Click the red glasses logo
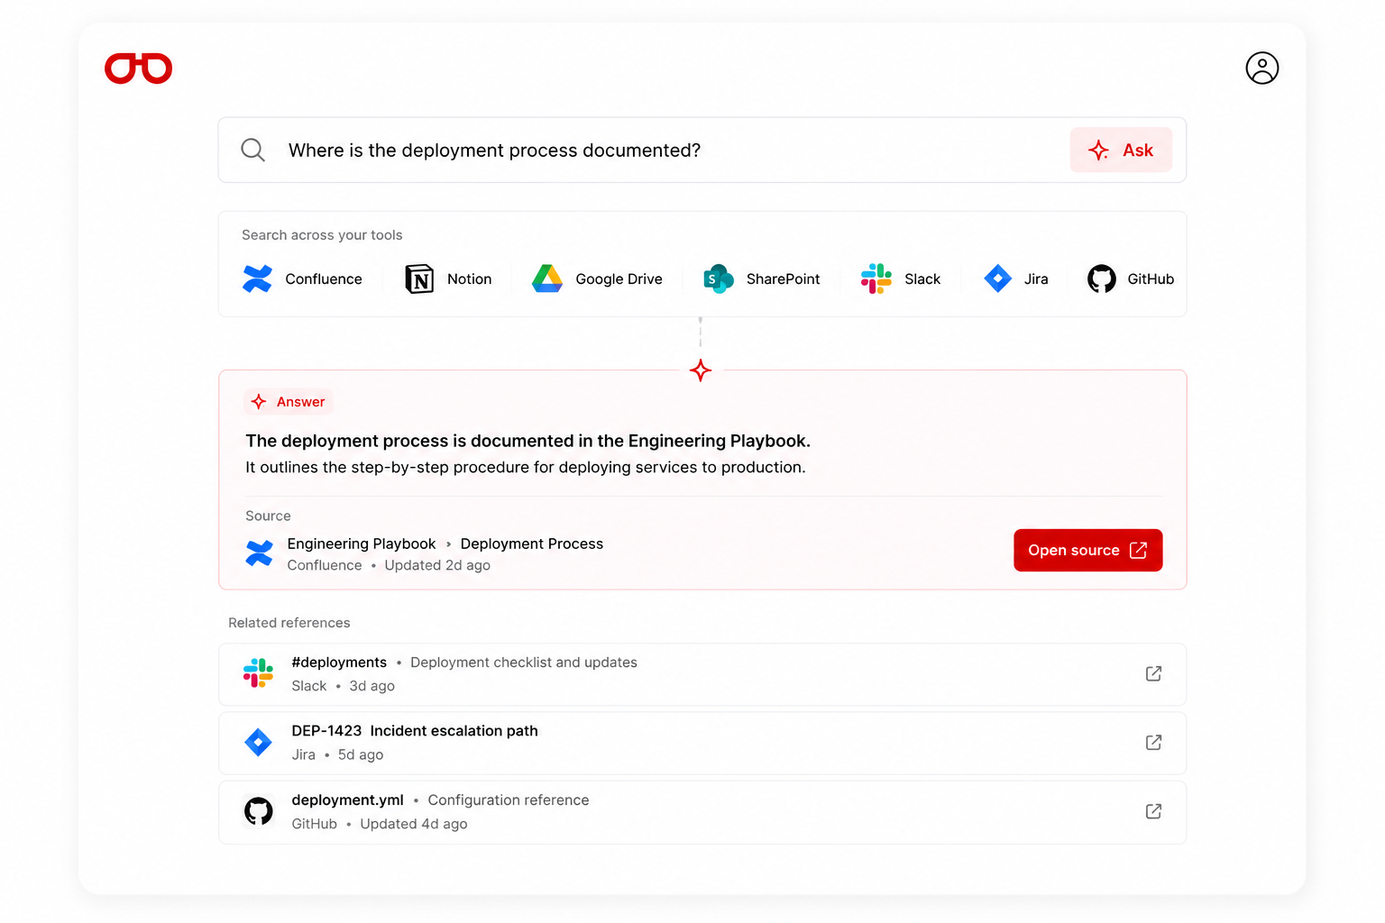Image resolution: width=1385 pixels, height=923 pixels. click(138, 69)
